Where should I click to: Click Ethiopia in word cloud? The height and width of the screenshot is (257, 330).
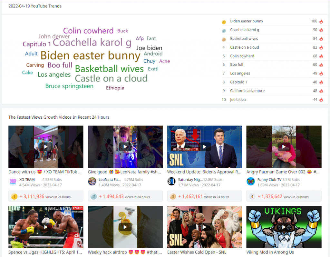pyautogui.click(x=115, y=88)
